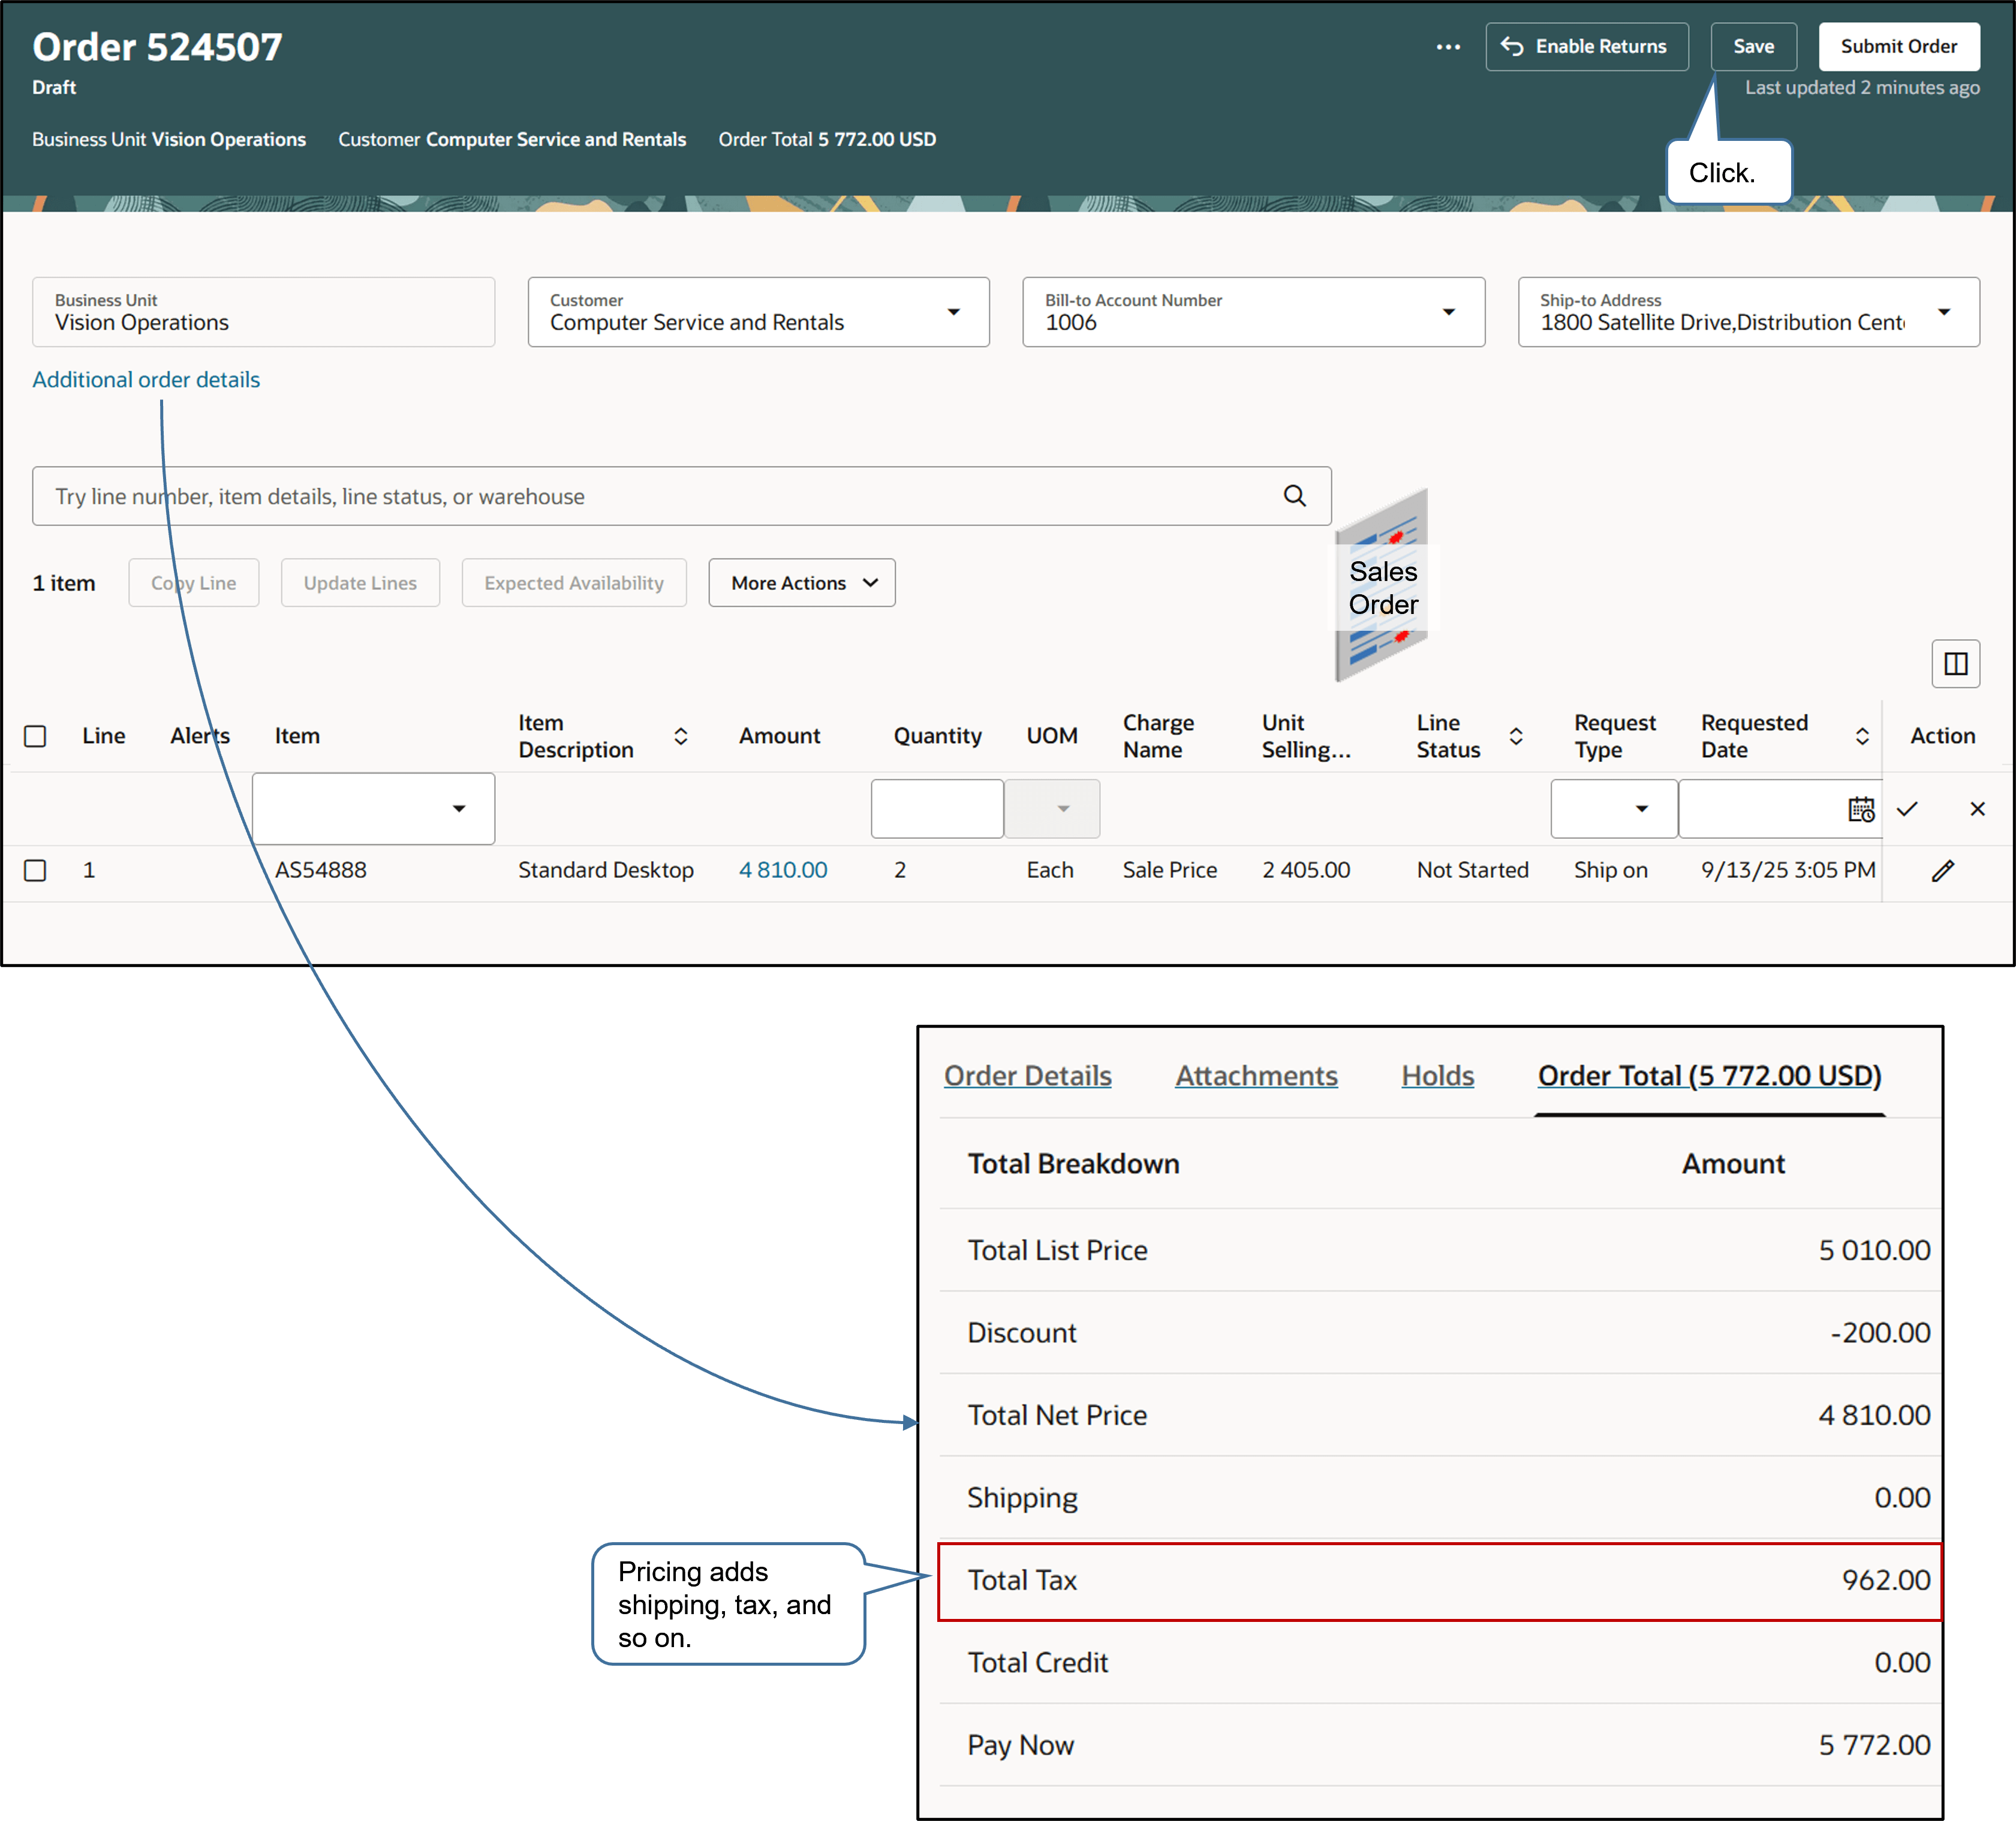2016x1821 pixels.
Task: Click the pencil edit icon for line 1
Action: click(1942, 871)
